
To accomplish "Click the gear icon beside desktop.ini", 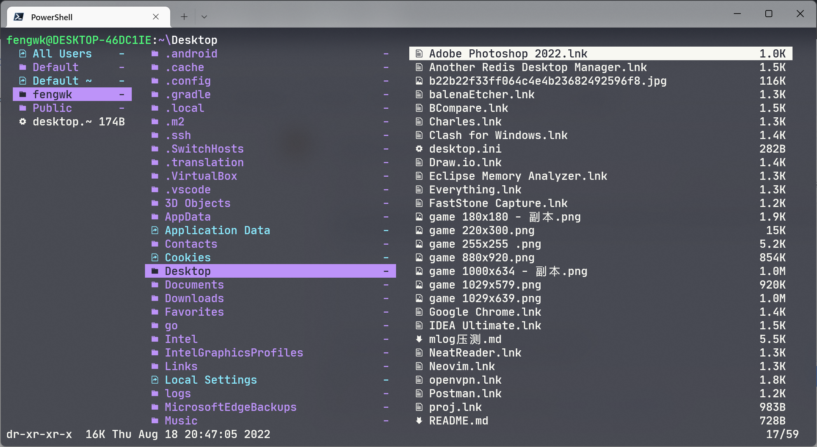I will pyautogui.click(x=419, y=149).
